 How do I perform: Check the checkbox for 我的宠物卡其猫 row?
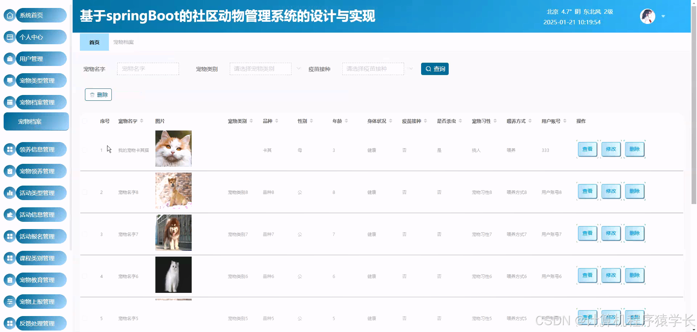pos(85,149)
